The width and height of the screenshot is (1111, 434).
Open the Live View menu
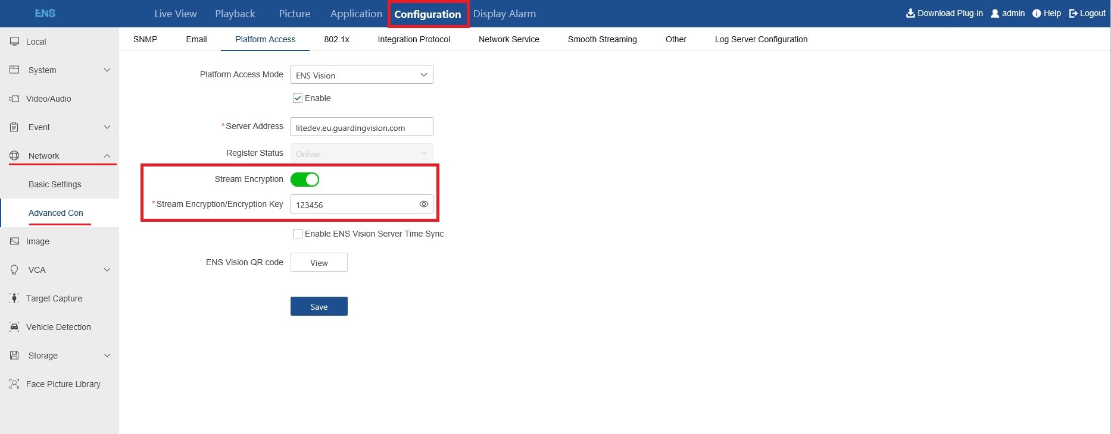click(175, 14)
